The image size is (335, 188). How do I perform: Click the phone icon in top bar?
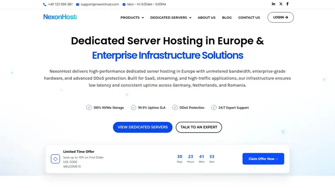coord(45,4)
